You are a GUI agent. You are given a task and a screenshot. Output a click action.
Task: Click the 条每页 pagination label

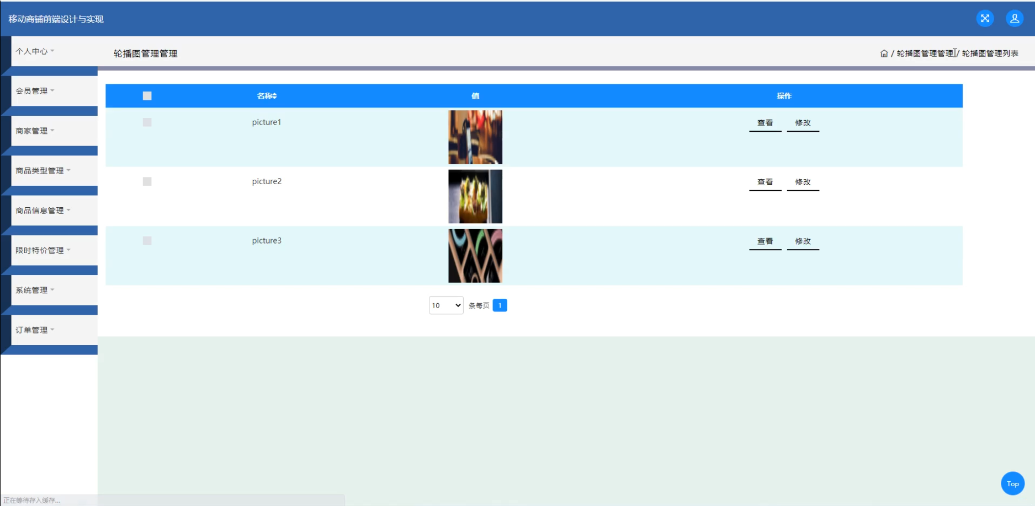point(479,305)
